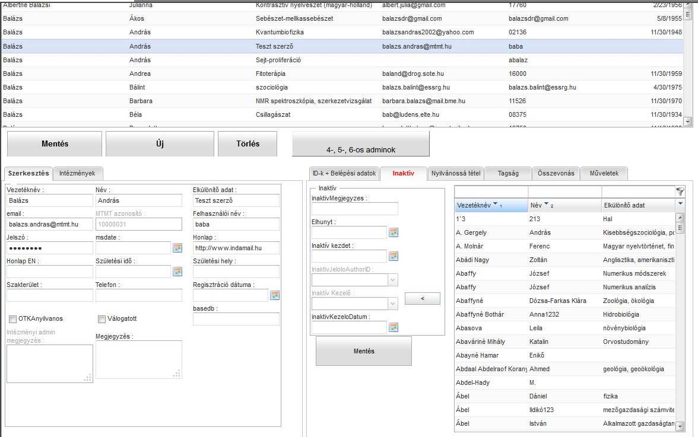
Task: Click the funnel filter icon in the right grid
Action: (x=680, y=192)
